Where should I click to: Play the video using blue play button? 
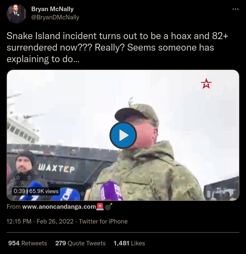pyautogui.click(x=123, y=135)
